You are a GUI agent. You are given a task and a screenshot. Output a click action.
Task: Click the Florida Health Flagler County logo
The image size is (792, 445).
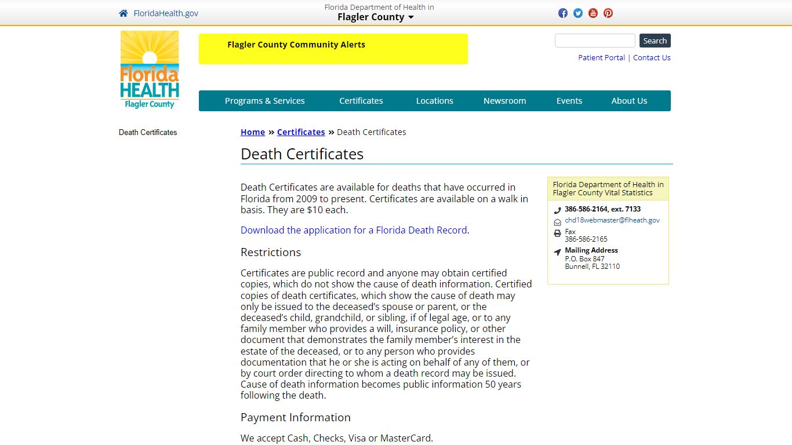150,70
